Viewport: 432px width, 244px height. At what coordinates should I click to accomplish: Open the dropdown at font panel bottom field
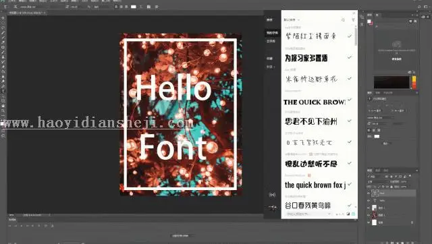pos(329,214)
